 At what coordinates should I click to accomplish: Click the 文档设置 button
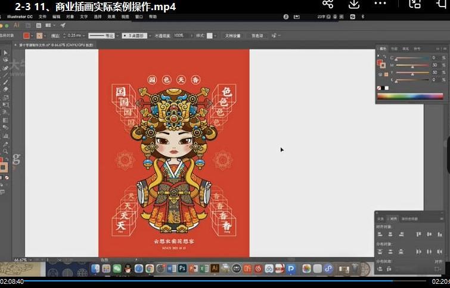[x=232, y=36]
